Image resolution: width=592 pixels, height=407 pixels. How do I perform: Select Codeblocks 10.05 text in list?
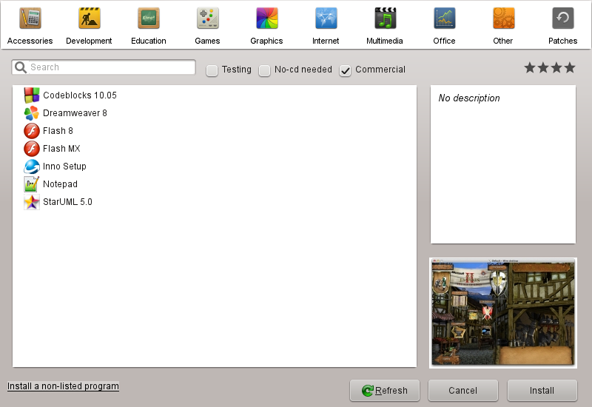(80, 95)
